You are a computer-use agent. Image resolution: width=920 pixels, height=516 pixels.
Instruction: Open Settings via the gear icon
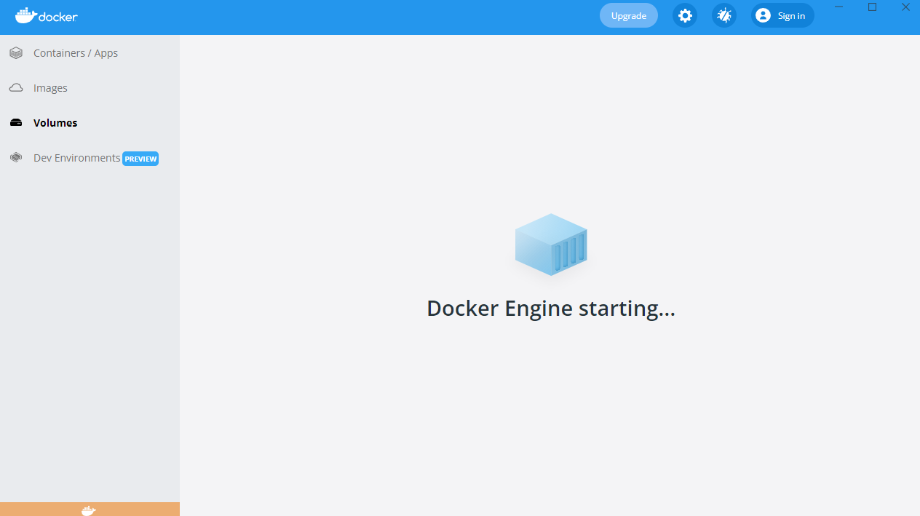click(x=684, y=15)
